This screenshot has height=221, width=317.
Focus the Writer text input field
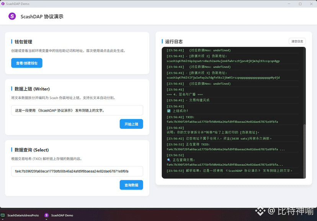click(77, 110)
